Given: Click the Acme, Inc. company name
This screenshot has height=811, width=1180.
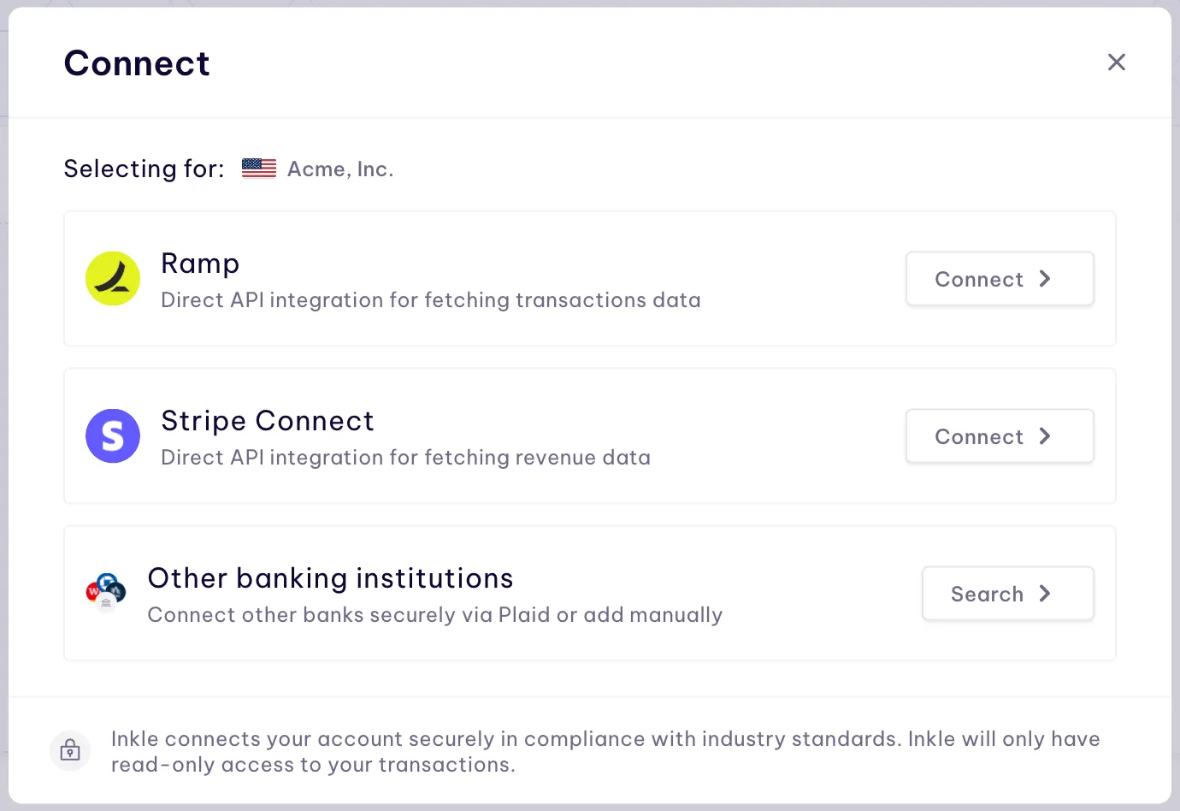Looking at the screenshot, I should tap(340, 169).
